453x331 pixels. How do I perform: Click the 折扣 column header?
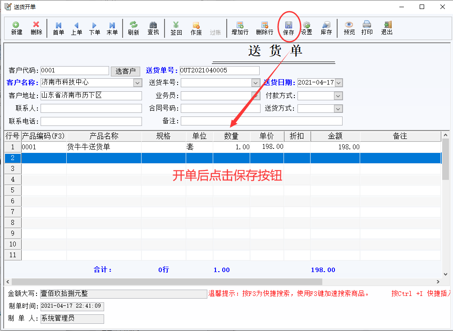(297, 136)
